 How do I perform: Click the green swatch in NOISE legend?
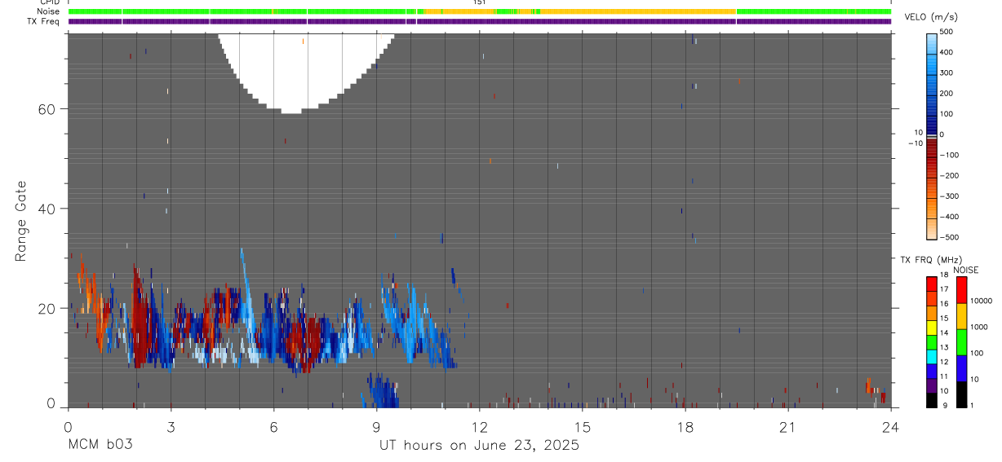click(960, 342)
